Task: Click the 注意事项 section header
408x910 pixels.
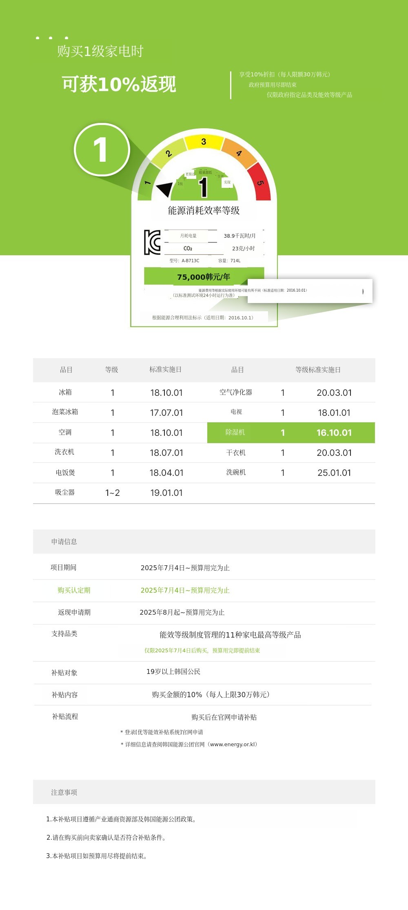Action: pyautogui.click(x=64, y=792)
